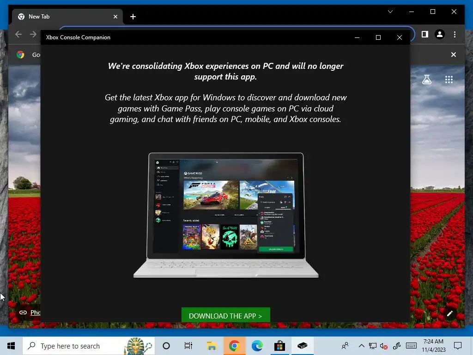Viewport: 473px width, 355px height.
Task: Click the taskbar search box
Action: (x=89, y=346)
